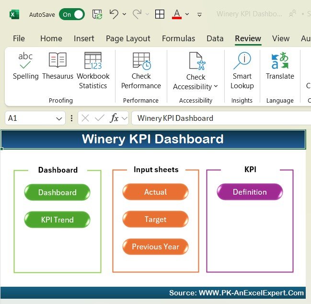The height and width of the screenshot is (304, 311).
Task: Apply the red Font Color icon
Action: coord(177,14)
